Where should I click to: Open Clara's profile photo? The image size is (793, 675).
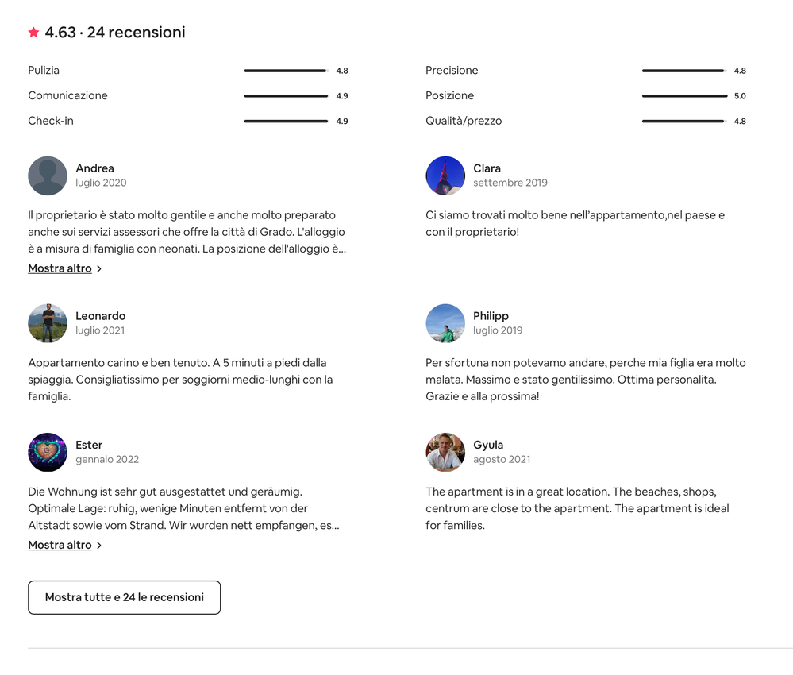pyautogui.click(x=445, y=175)
